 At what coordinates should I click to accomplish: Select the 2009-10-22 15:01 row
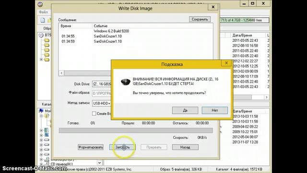click(245, 132)
